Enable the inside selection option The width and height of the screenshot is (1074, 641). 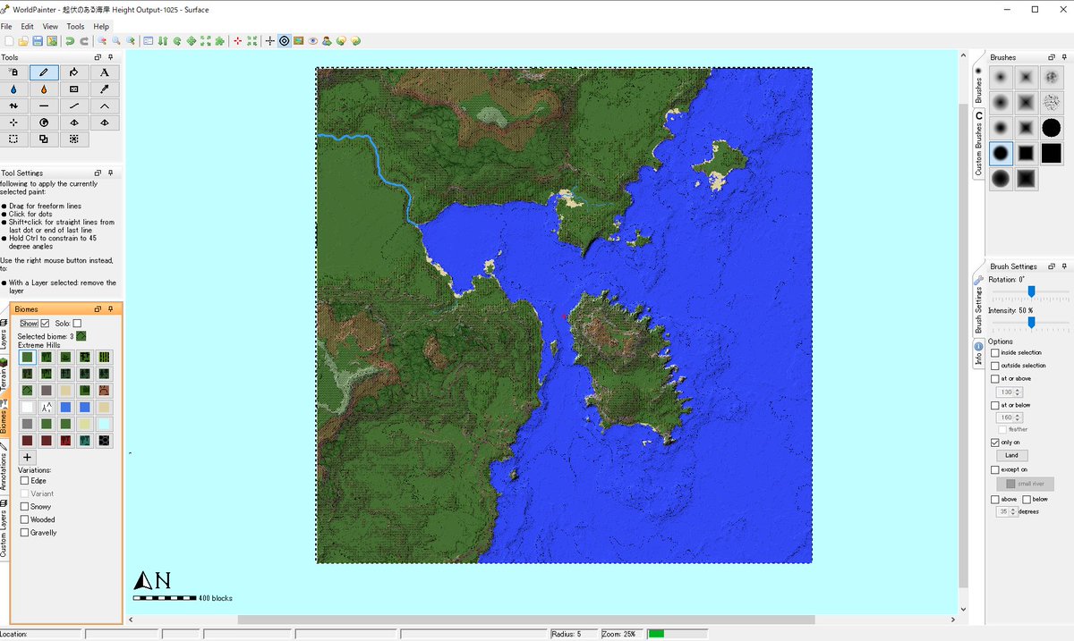(995, 353)
